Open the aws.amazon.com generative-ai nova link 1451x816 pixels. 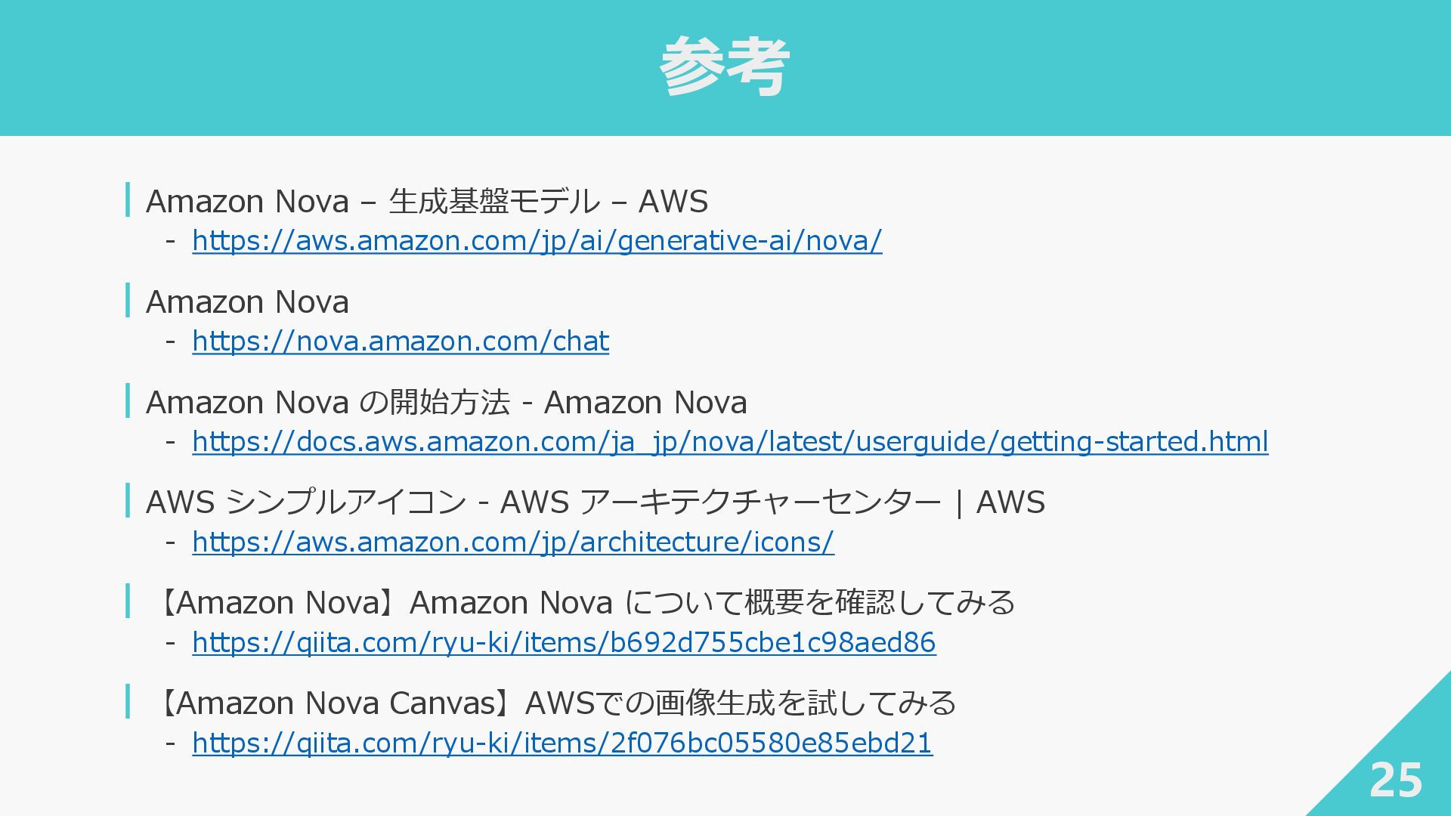click(x=537, y=240)
